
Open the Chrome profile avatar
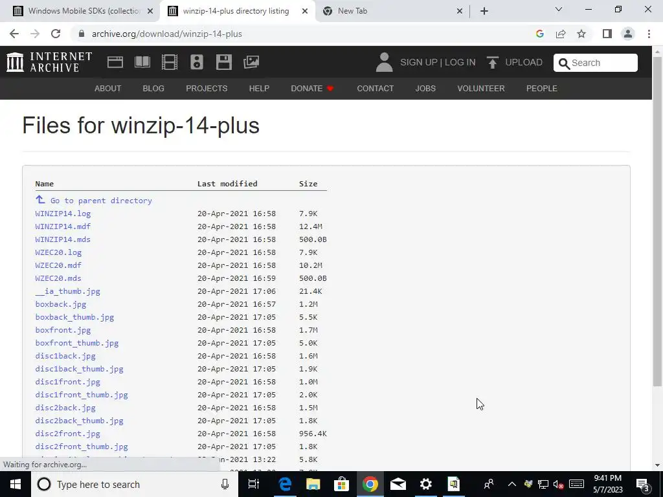(628, 34)
